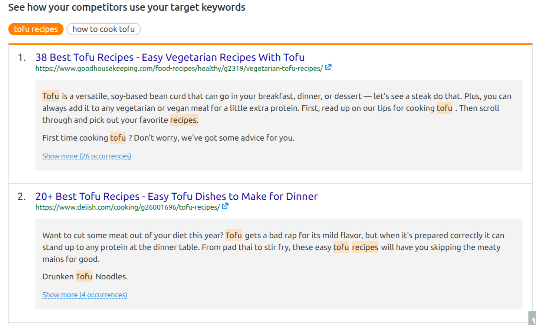Open external link icon beside goodhousekeeping URL
The width and height of the screenshot is (536, 325).
click(x=328, y=68)
